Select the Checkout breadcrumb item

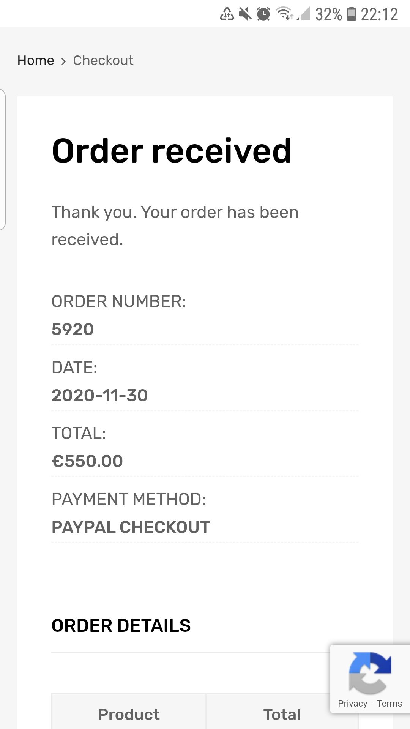[x=103, y=60]
